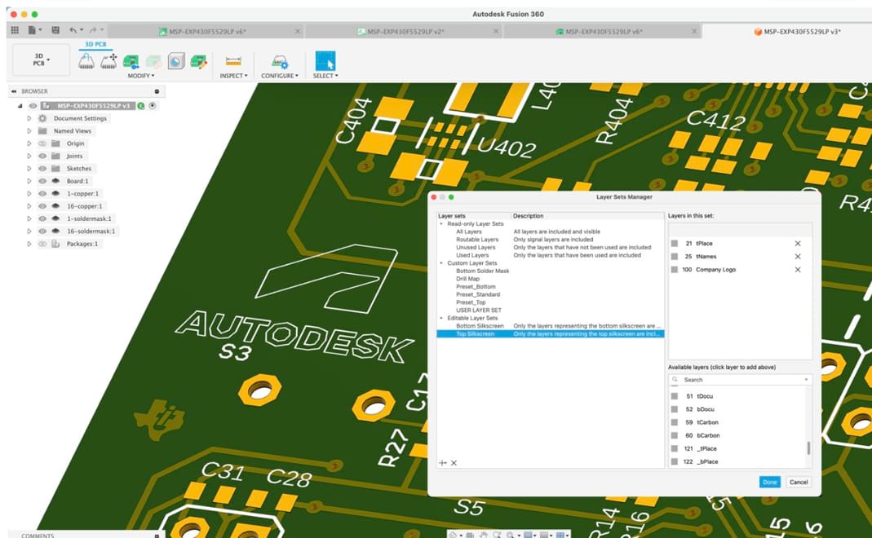Remove tNames layer from the set
Screen dimensions: 872x538
(798, 257)
